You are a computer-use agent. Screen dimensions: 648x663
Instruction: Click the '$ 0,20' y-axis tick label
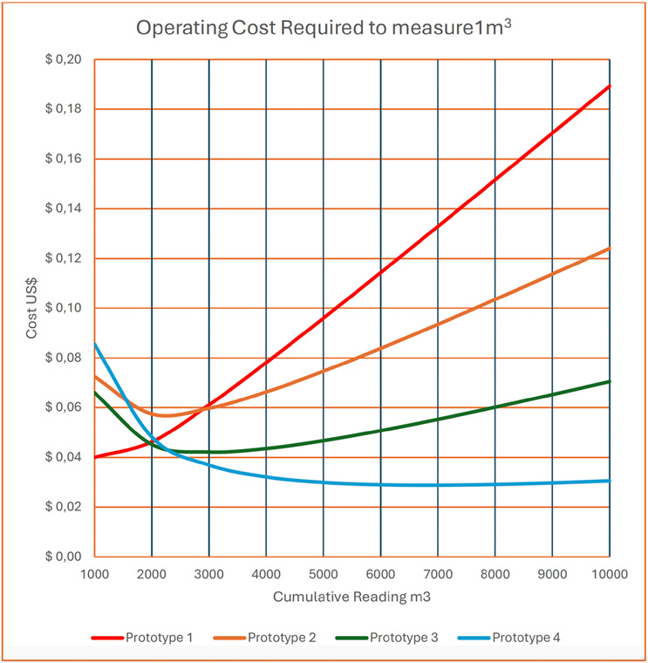coord(62,59)
